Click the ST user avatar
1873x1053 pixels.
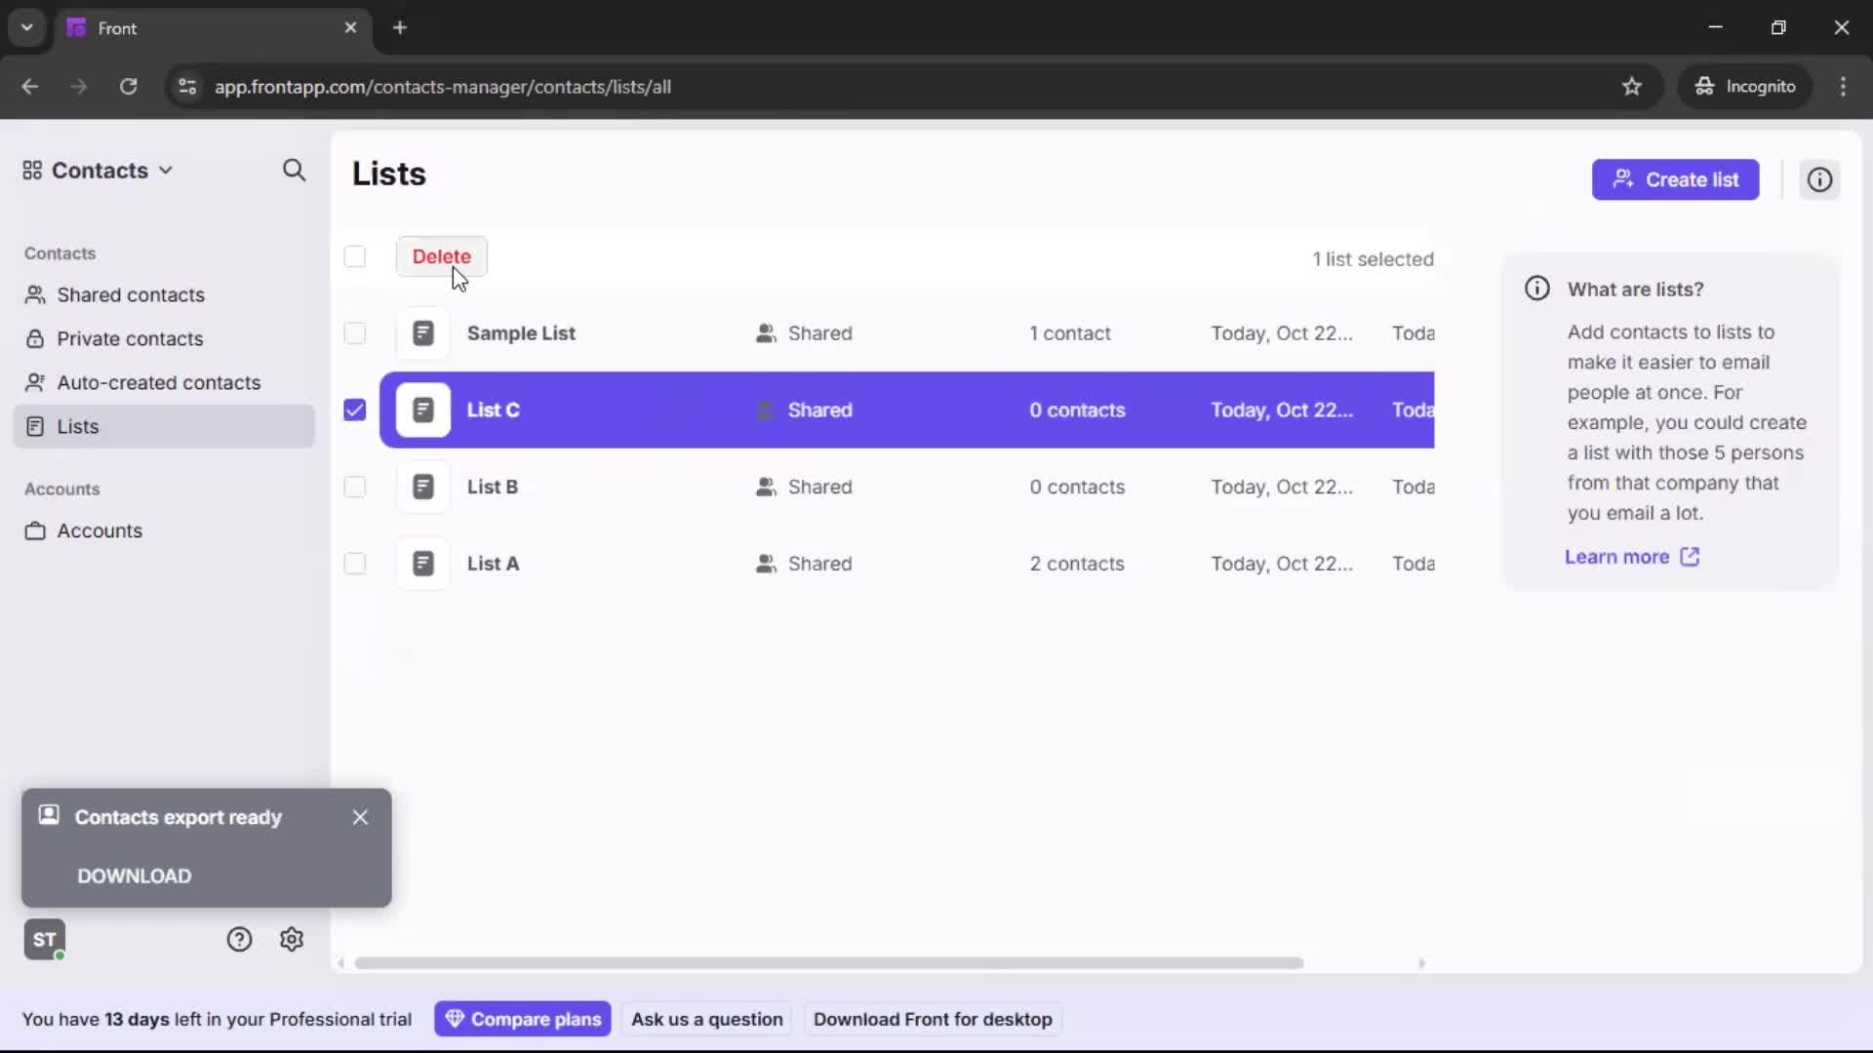tap(45, 939)
